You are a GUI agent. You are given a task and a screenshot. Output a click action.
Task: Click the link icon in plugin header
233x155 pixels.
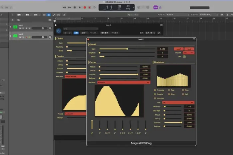[x=159, y=33]
